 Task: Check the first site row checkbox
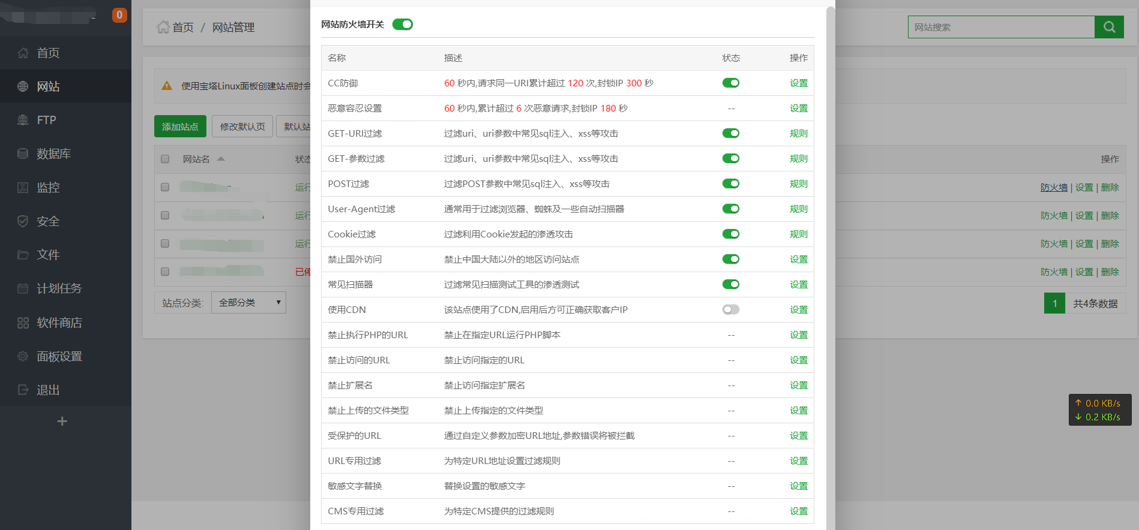[x=165, y=187]
